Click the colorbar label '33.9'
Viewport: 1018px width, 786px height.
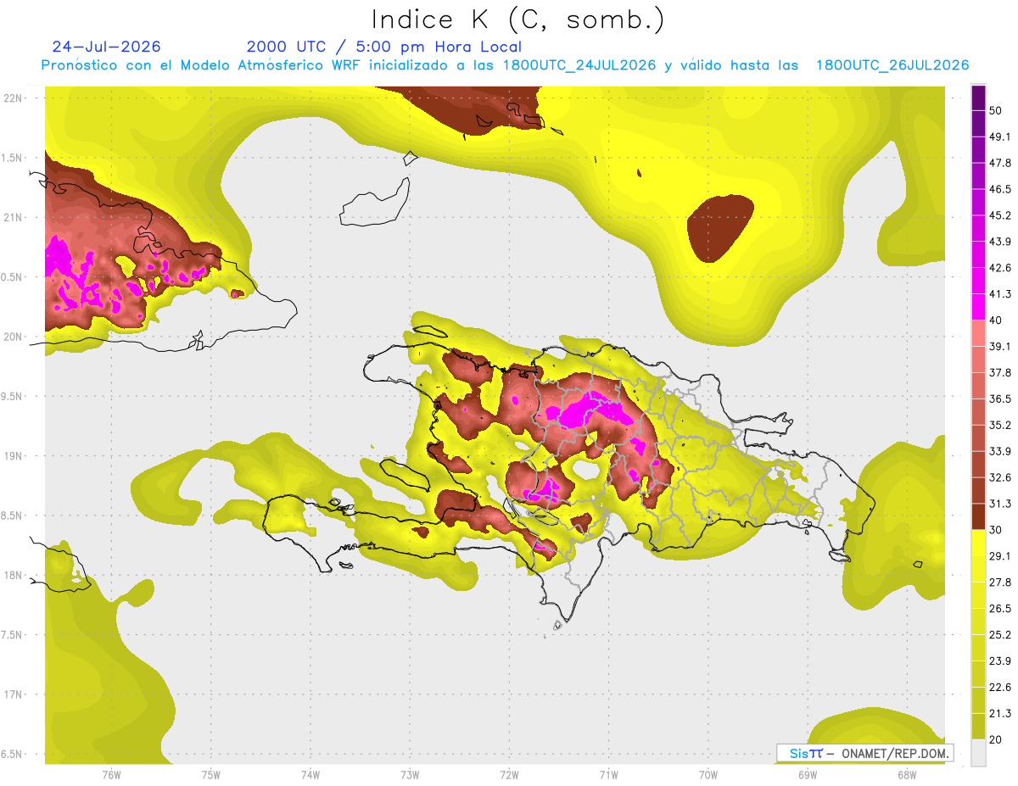[x=999, y=451]
